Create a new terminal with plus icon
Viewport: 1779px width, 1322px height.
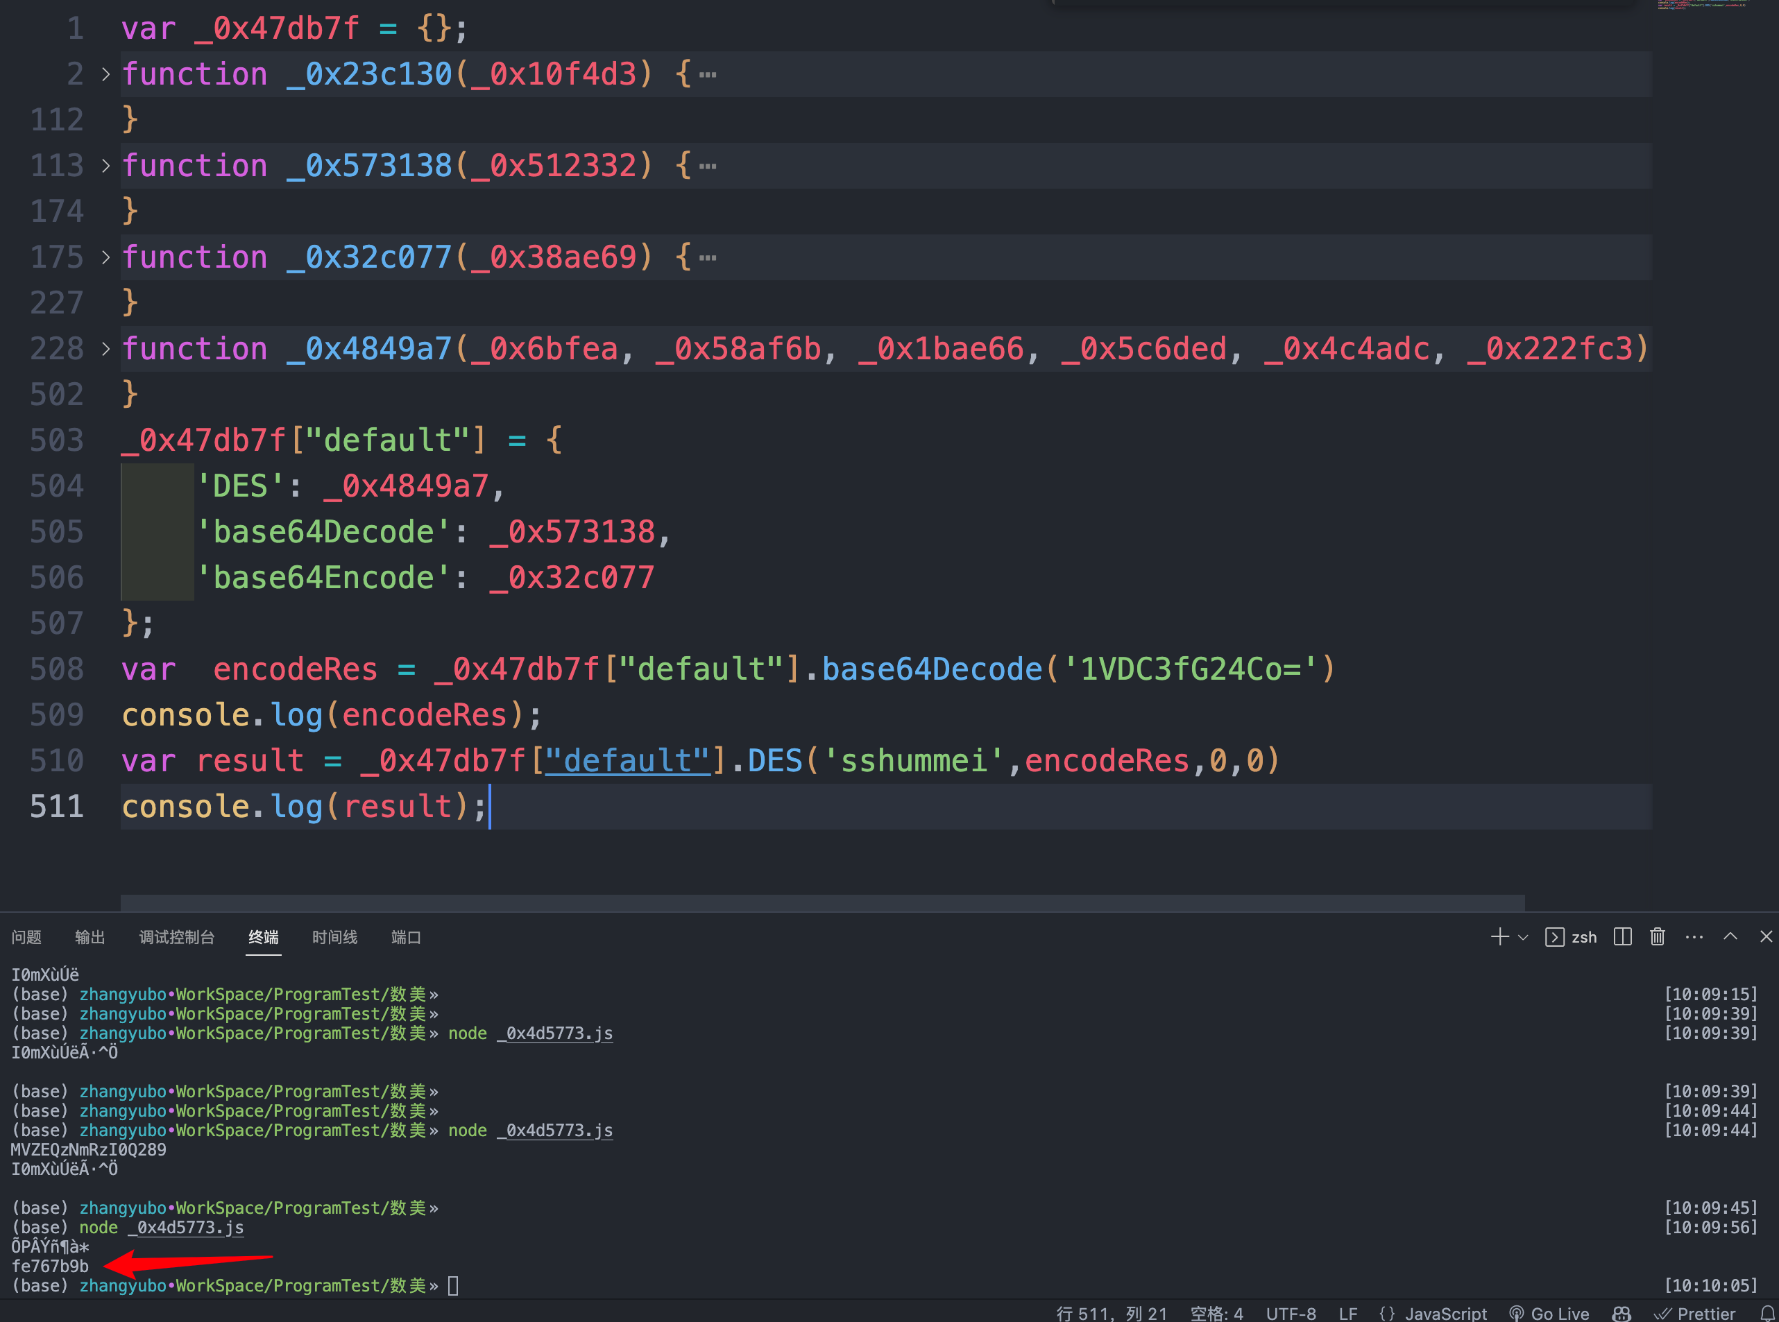point(1499,936)
